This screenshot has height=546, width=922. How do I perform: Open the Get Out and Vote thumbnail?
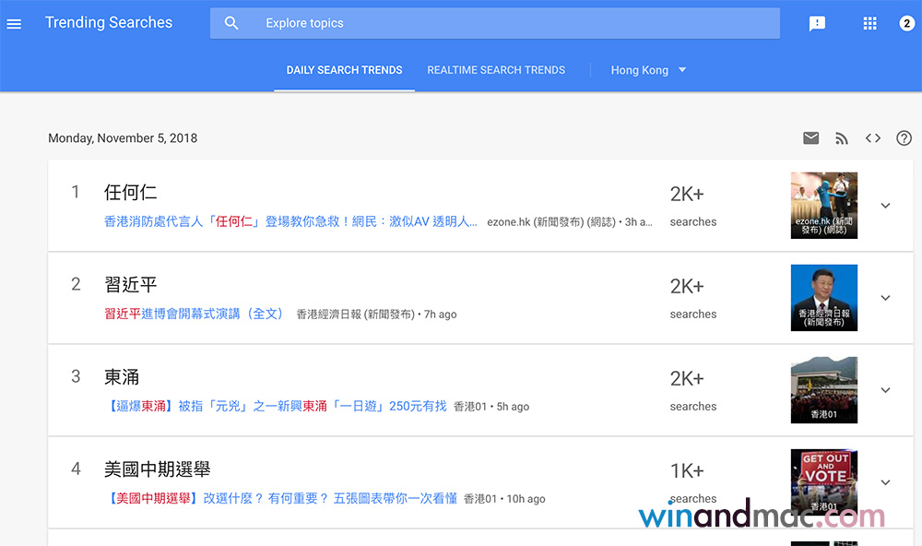824,481
